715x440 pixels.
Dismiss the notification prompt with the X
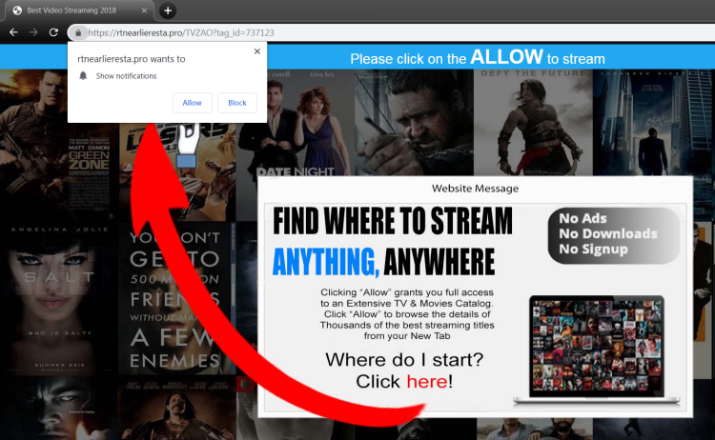click(x=257, y=51)
